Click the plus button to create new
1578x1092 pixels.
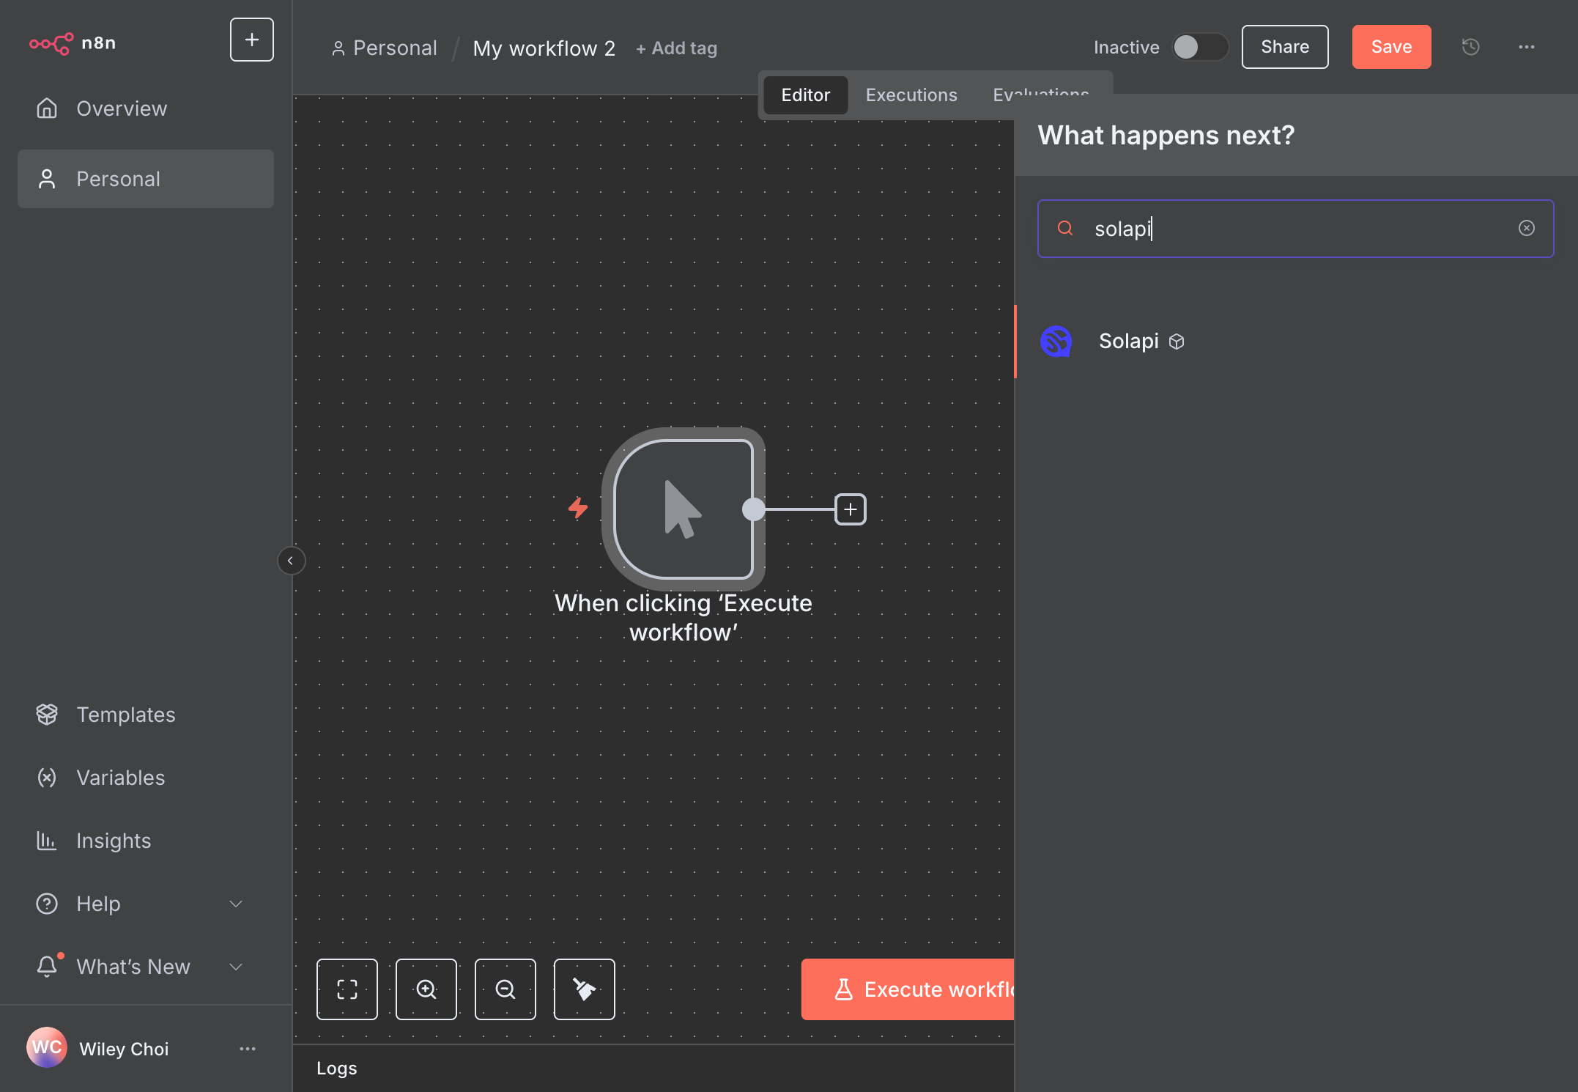pos(251,40)
